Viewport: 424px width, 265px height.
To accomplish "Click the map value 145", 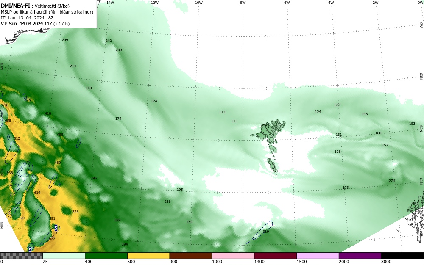I will tap(365, 114).
